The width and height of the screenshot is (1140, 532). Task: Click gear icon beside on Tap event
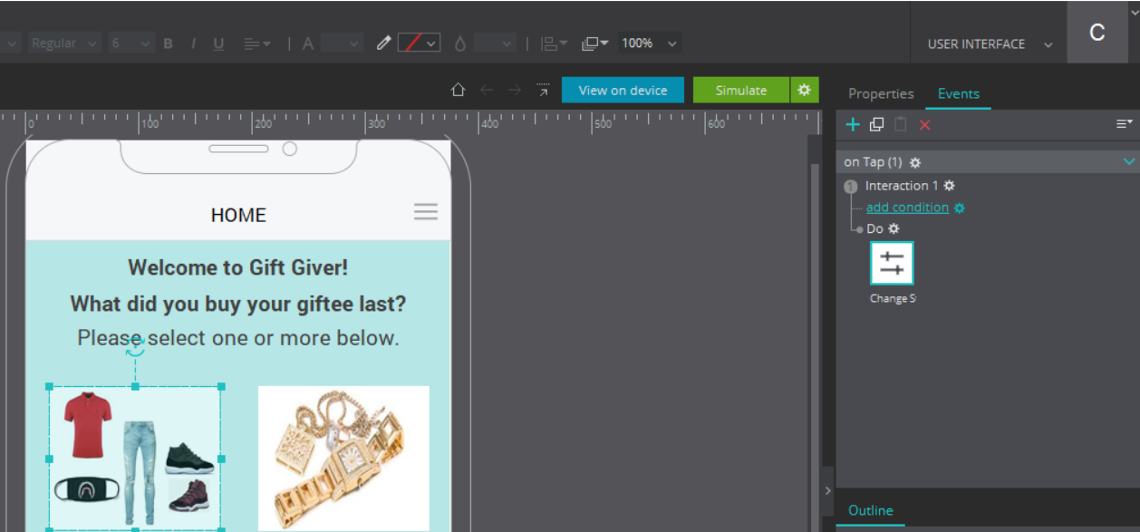click(x=915, y=162)
